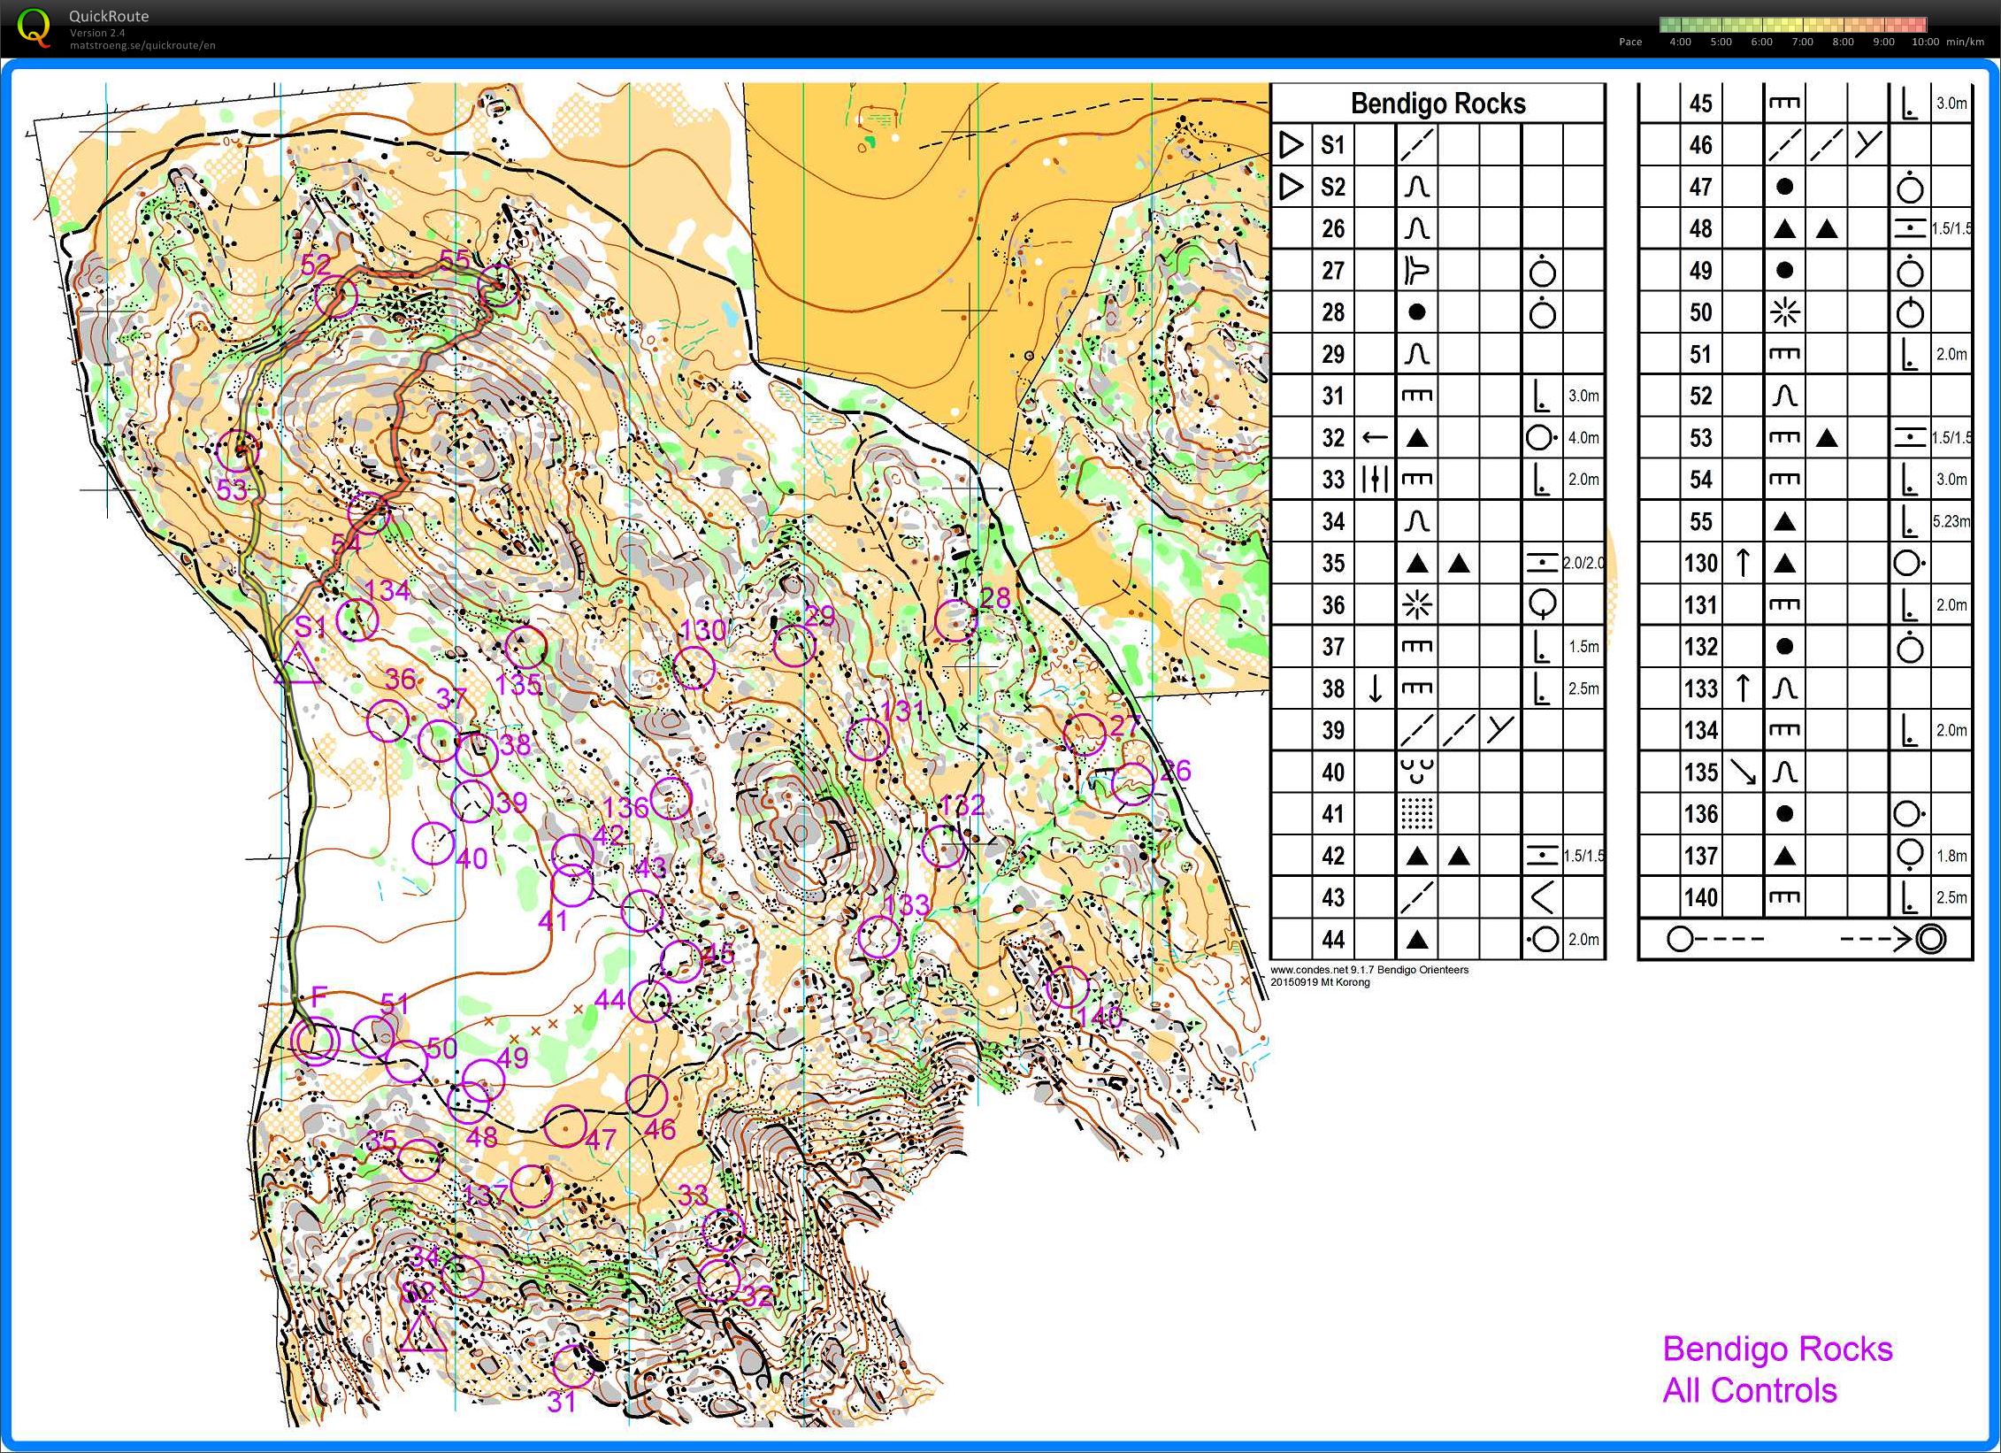
Task: Click the QuickRoute Q logo
Action: coord(34,27)
